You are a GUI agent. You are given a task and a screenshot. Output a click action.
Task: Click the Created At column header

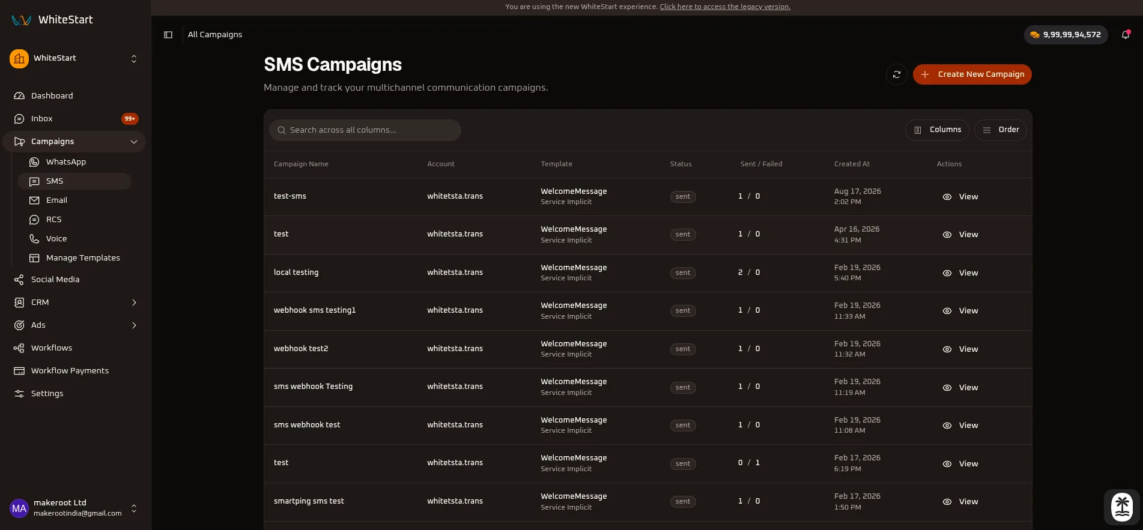click(x=852, y=164)
